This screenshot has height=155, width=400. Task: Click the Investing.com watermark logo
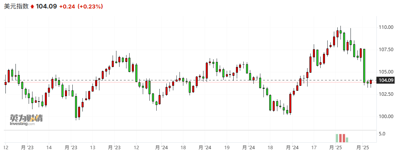26,120
